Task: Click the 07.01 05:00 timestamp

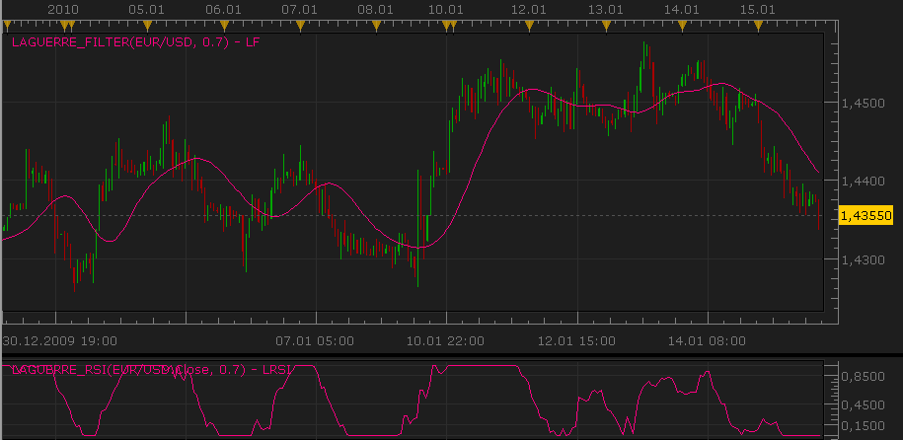Action: [x=315, y=341]
